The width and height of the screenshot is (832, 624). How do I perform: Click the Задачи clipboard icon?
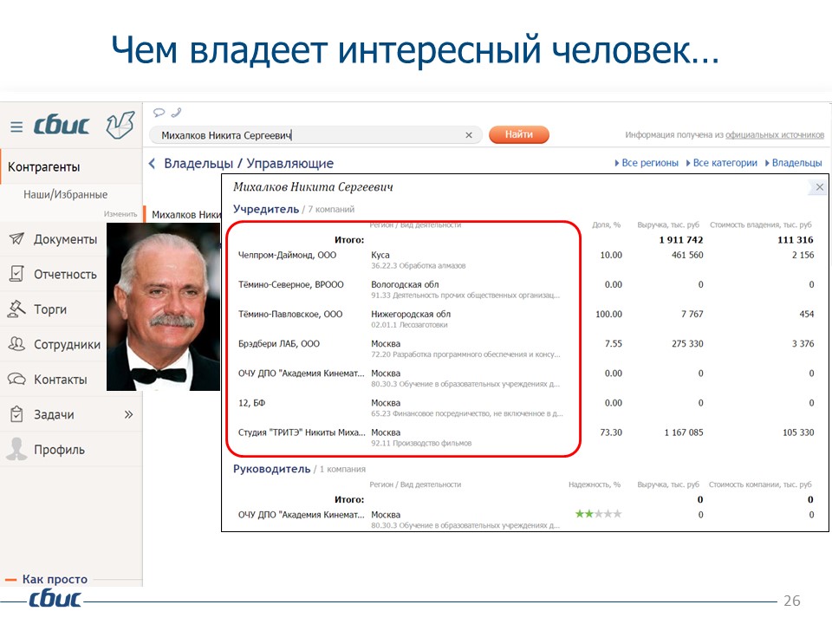[x=16, y=414]
